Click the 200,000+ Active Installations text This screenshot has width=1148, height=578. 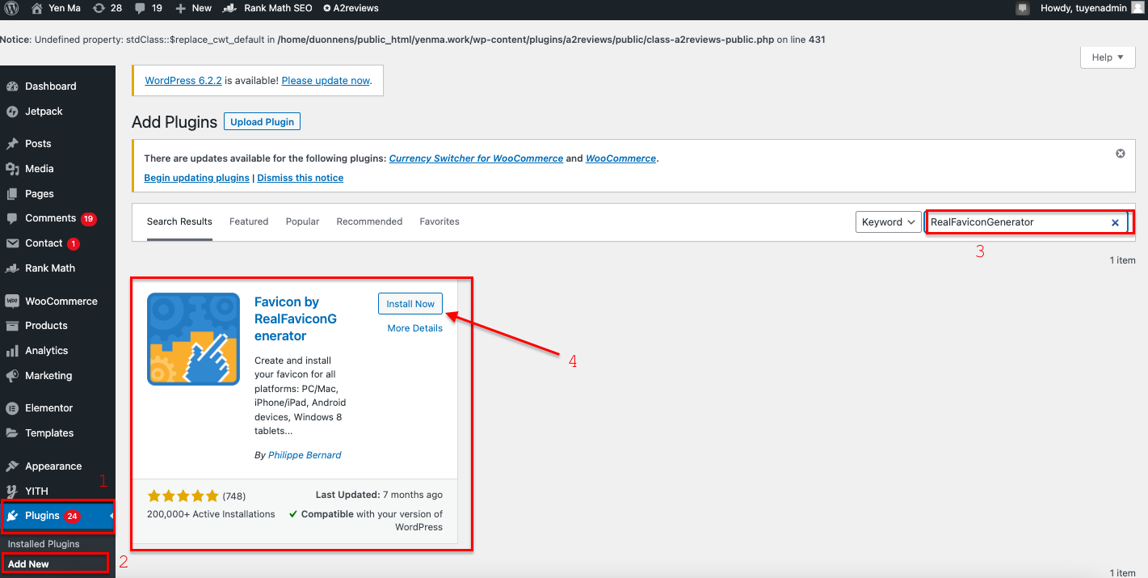(x=211, y=514)
